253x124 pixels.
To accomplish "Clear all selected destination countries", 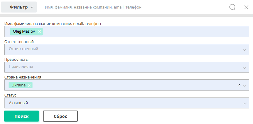I will click(x=239, y=85).
